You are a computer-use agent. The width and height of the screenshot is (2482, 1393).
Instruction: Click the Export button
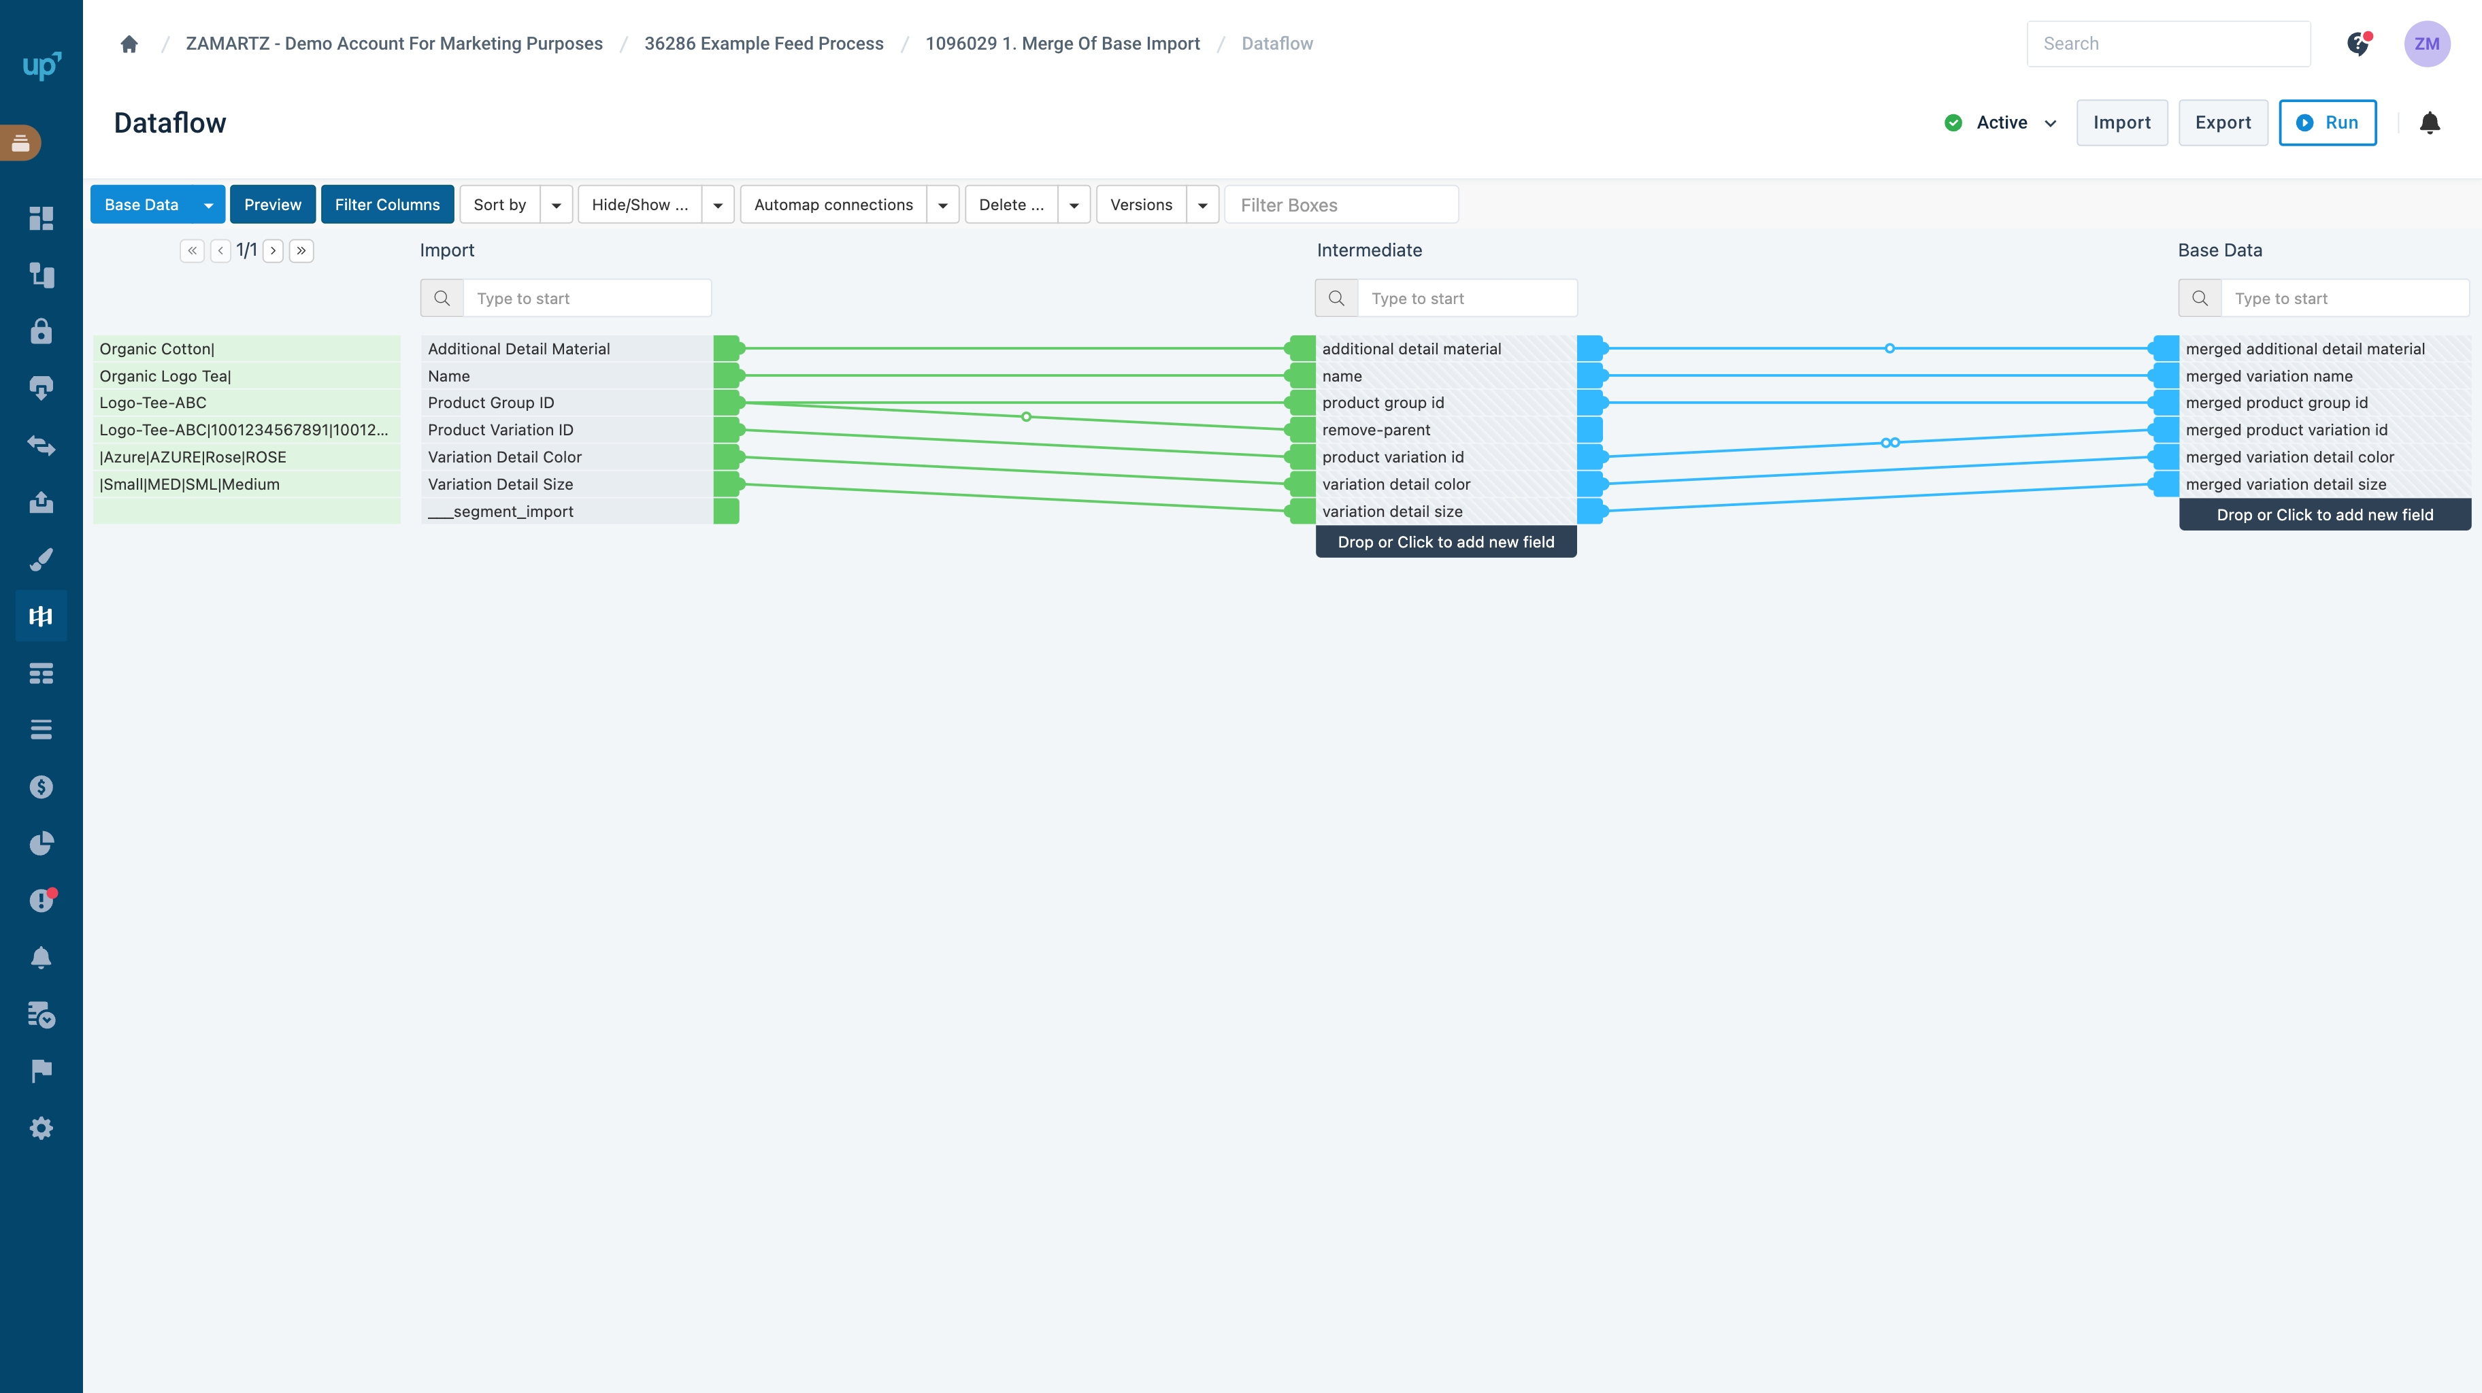pos(2221,122)
